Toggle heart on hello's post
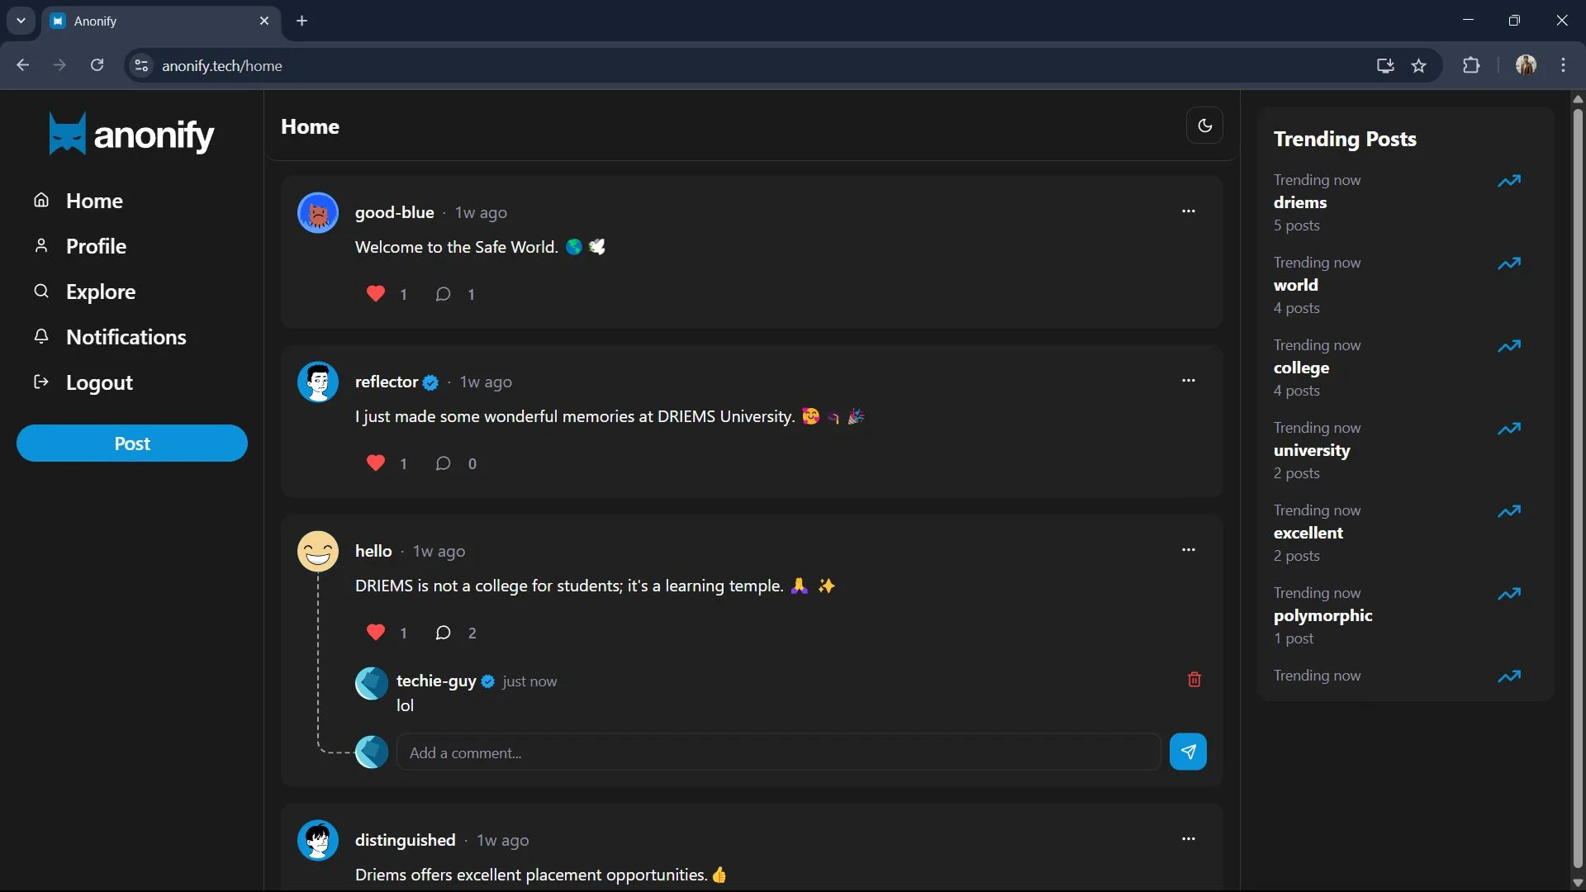The height and width of the screenshot is (892, 1586). coord(376,633)
